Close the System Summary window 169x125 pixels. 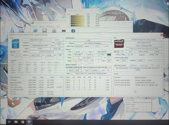162,35
